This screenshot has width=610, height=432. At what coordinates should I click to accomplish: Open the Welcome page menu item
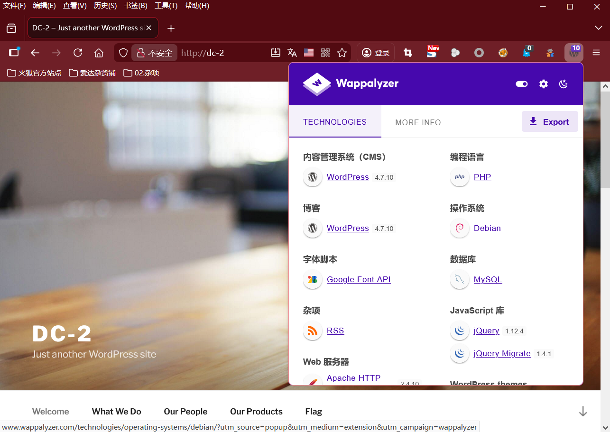click(x=51, y=412)
